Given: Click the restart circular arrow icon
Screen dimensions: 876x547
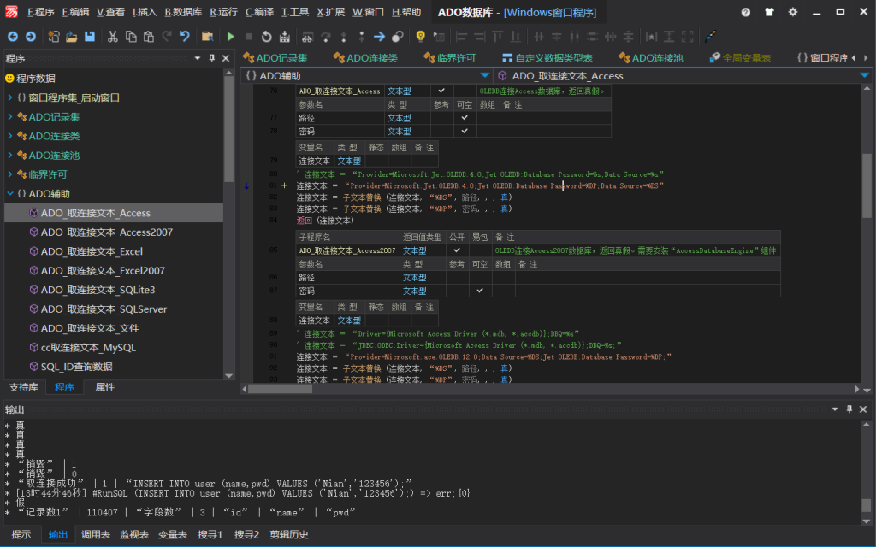Looking at the screenshot, I should tap(267, 37).
